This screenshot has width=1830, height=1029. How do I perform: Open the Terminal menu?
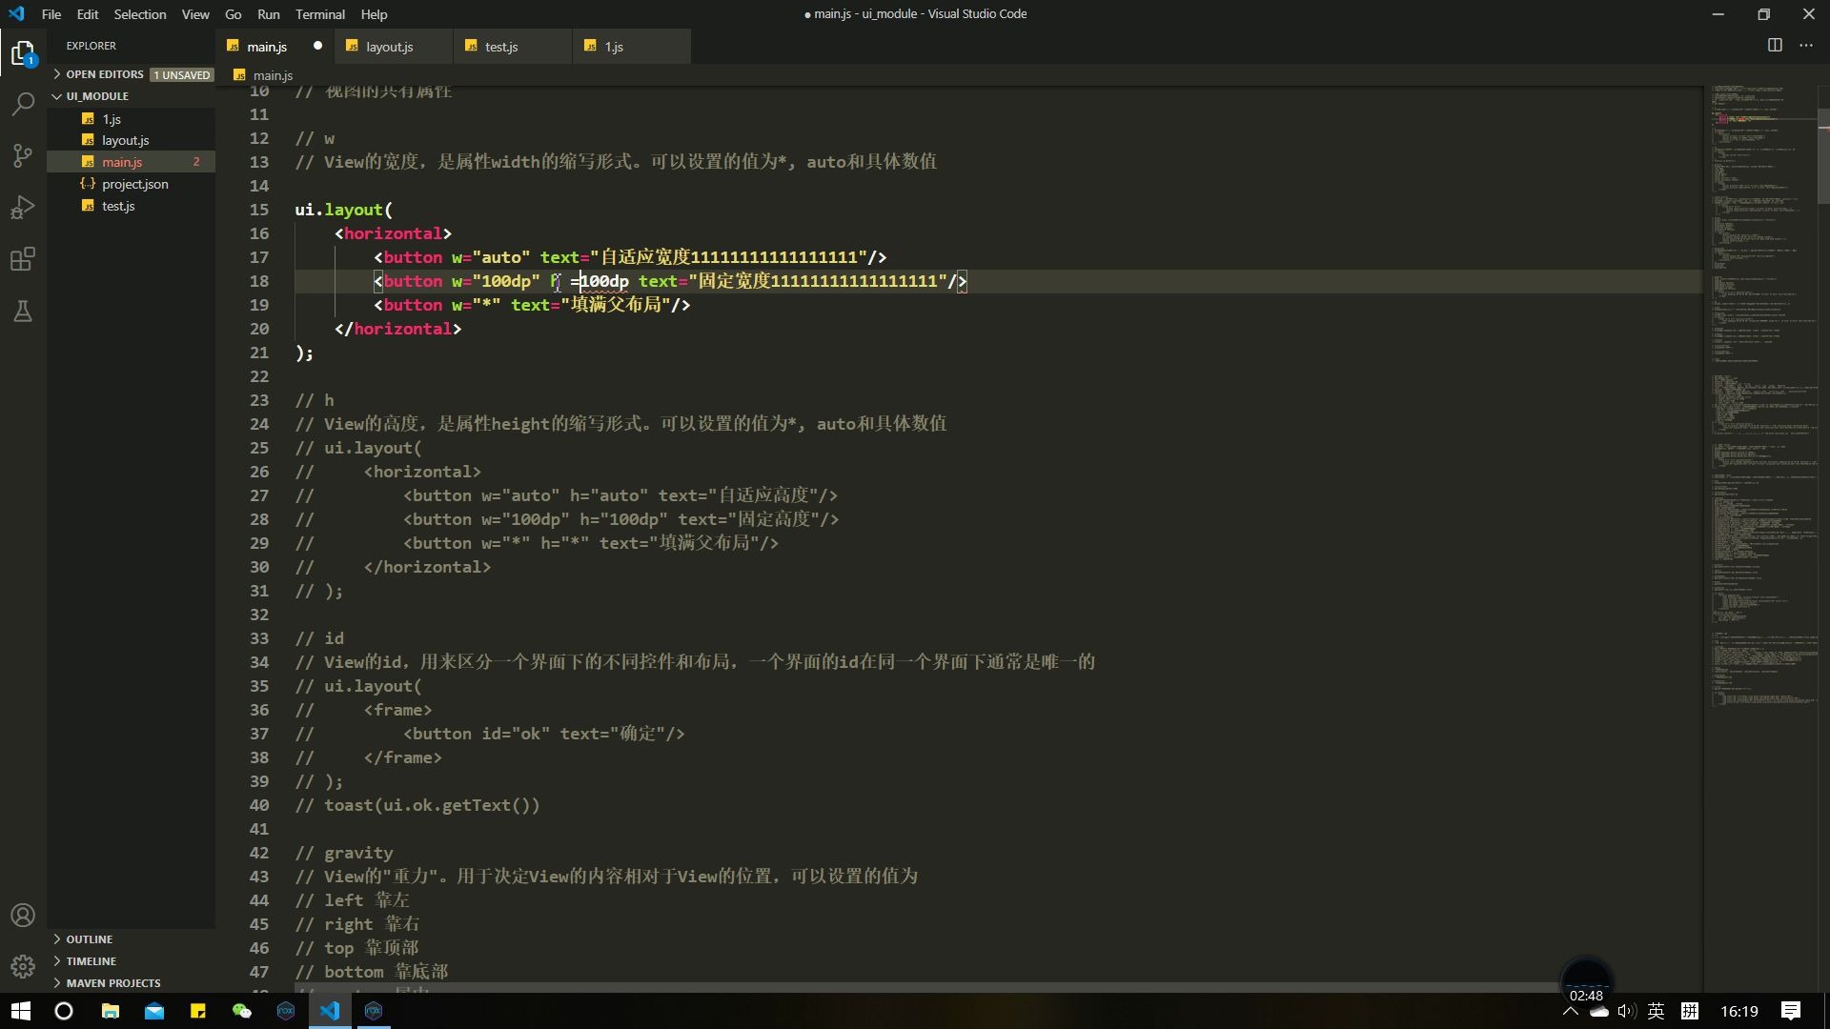point(319,14)
